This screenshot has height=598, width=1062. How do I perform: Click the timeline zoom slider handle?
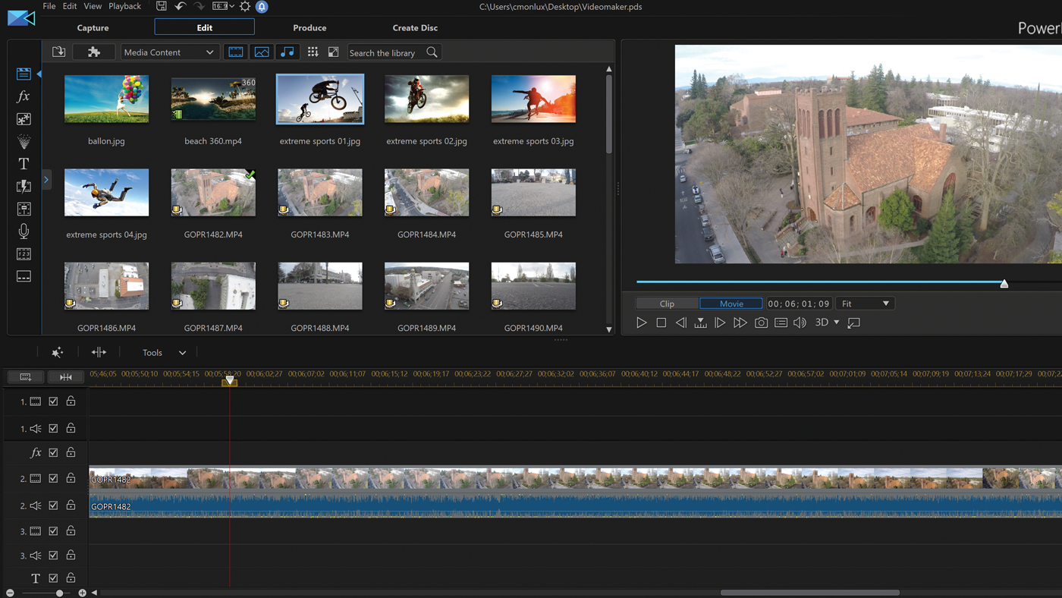pos(60,593)
